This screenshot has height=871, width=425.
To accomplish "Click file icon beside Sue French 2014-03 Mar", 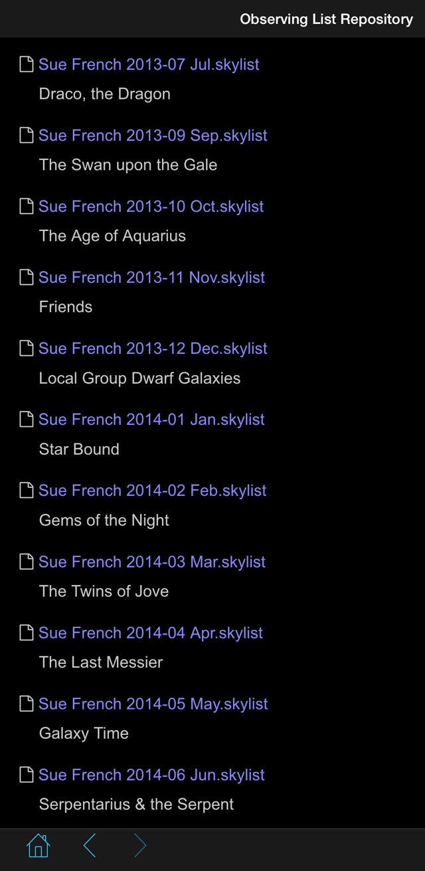I will click(27, 562).
